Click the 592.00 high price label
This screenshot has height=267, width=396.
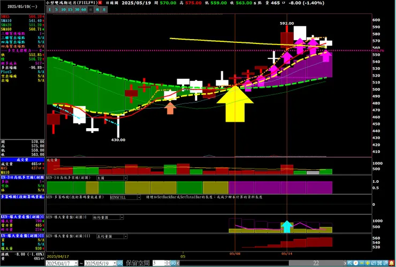(x=287, y=23)
